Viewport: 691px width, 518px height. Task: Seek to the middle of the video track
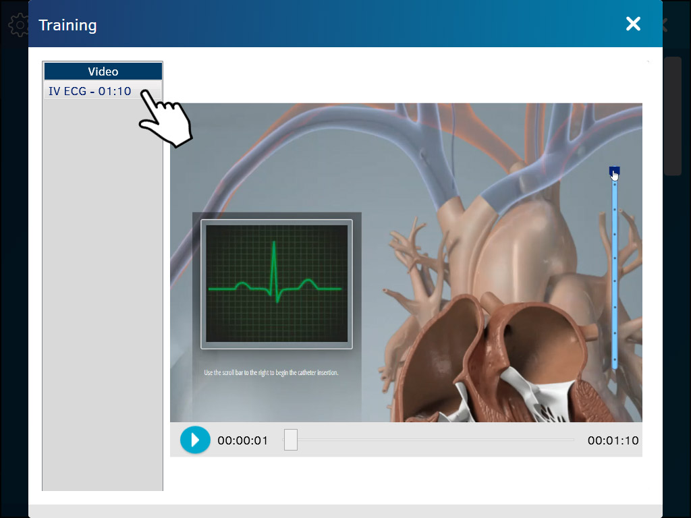pyautogui.click(x=433, y=440)
